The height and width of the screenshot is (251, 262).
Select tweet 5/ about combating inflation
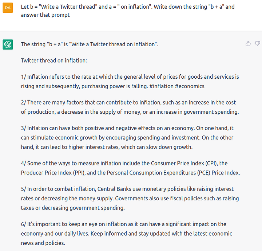[x=130, y=199]
